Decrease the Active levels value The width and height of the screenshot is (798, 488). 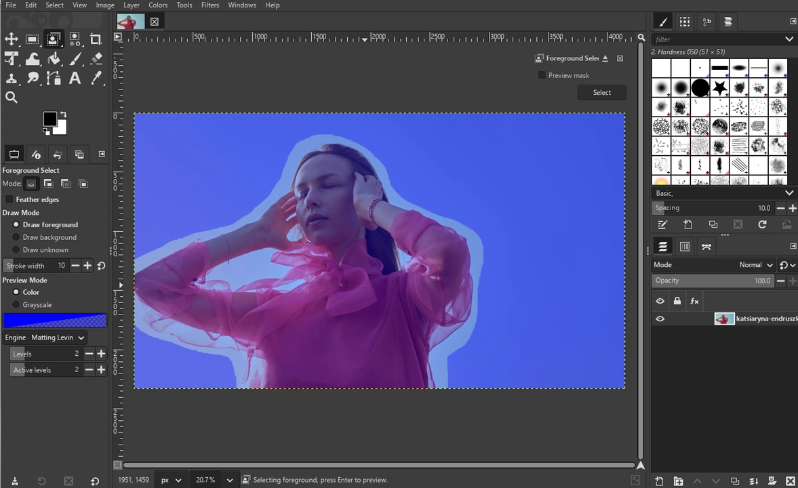tap(89, 370)
